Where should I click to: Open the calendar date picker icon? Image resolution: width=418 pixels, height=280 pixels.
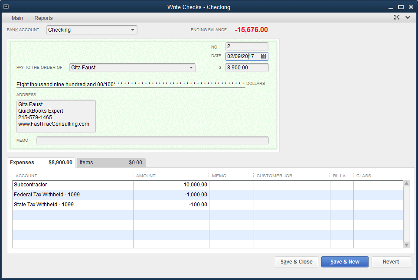point(263,56)
